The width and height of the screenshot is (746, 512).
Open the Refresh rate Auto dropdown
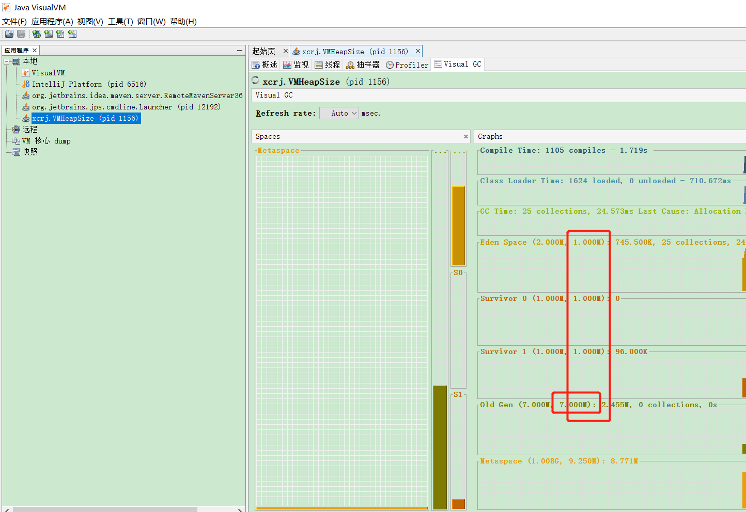pos(339,113)
